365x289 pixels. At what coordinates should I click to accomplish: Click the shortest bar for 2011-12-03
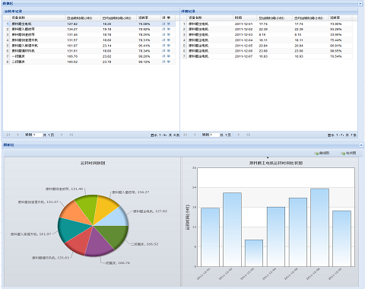[254, 253]
